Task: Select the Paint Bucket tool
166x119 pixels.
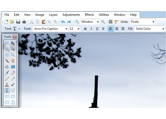Action: coord(7,67)
